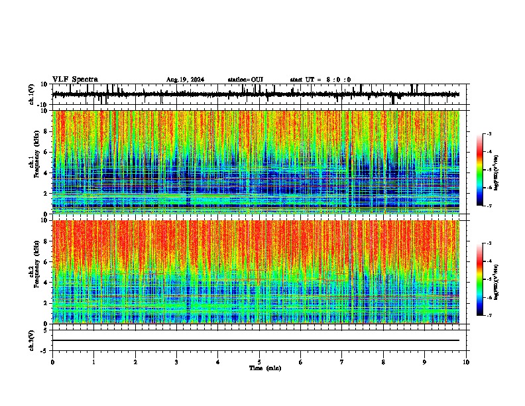Click the "-3" label of ch.1 colorbar

point(489,134)
